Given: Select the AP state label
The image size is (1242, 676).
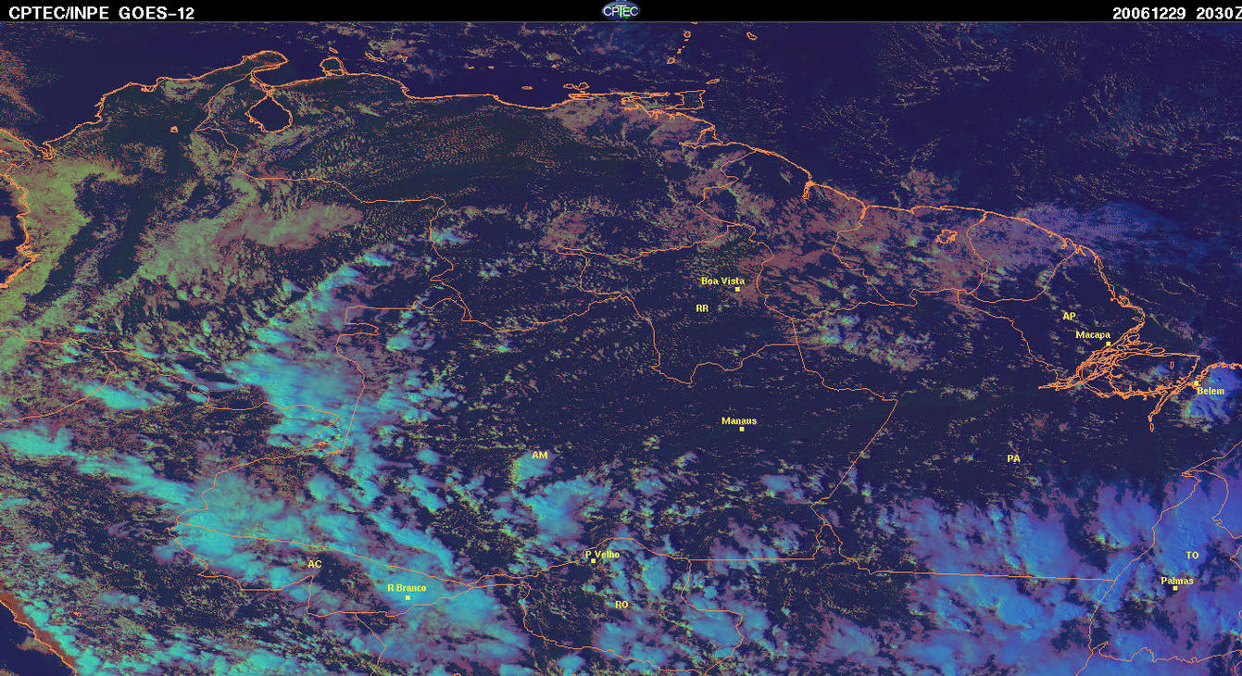Looking at the screenshot, I should pyautogui.click(x=1069, y=316).
